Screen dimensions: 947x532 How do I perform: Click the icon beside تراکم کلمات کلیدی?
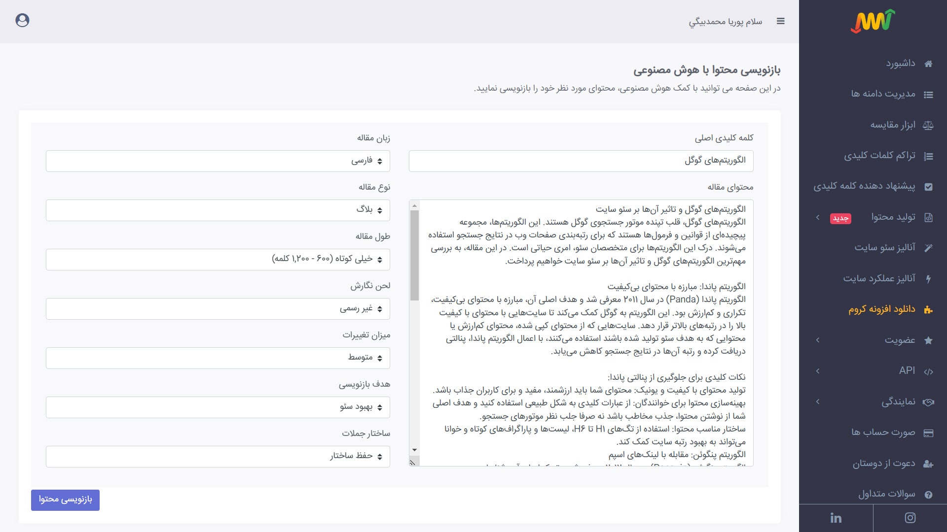(x=928, y=156)
